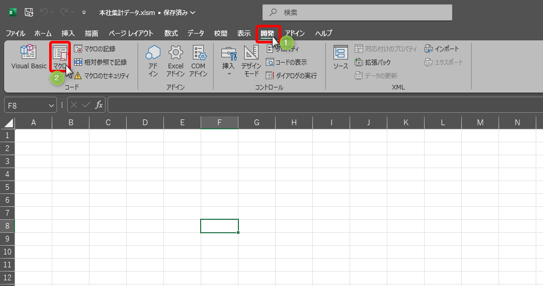Select column H header
The width and height of the screenshot is (543, 286).
pos(294,123)
